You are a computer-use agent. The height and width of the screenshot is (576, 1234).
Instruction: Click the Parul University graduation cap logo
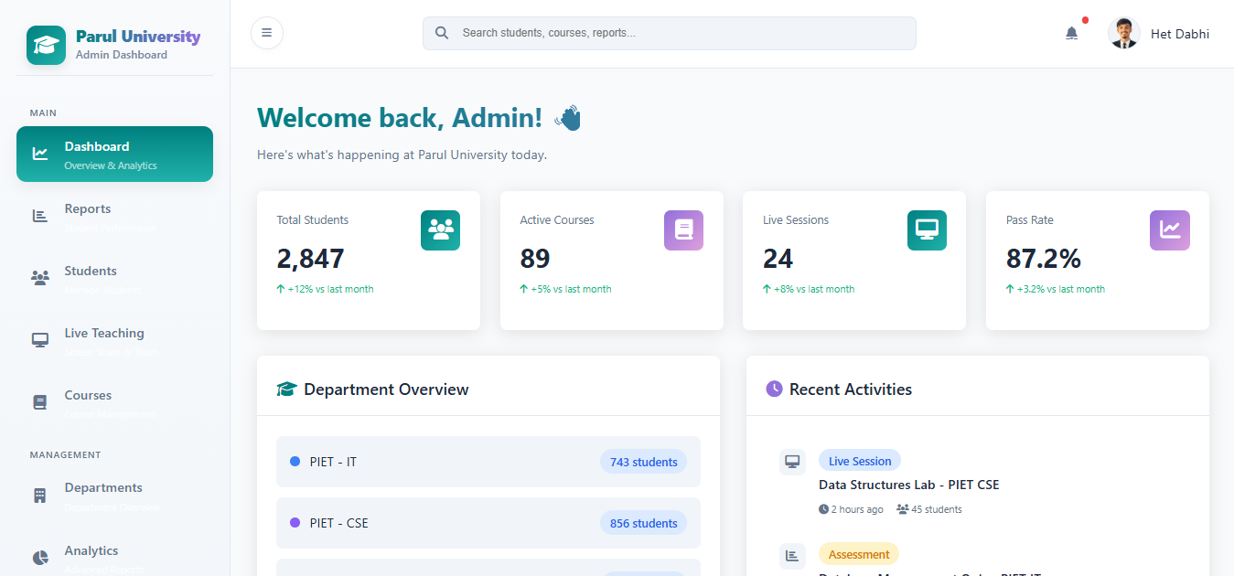(46, 45)
